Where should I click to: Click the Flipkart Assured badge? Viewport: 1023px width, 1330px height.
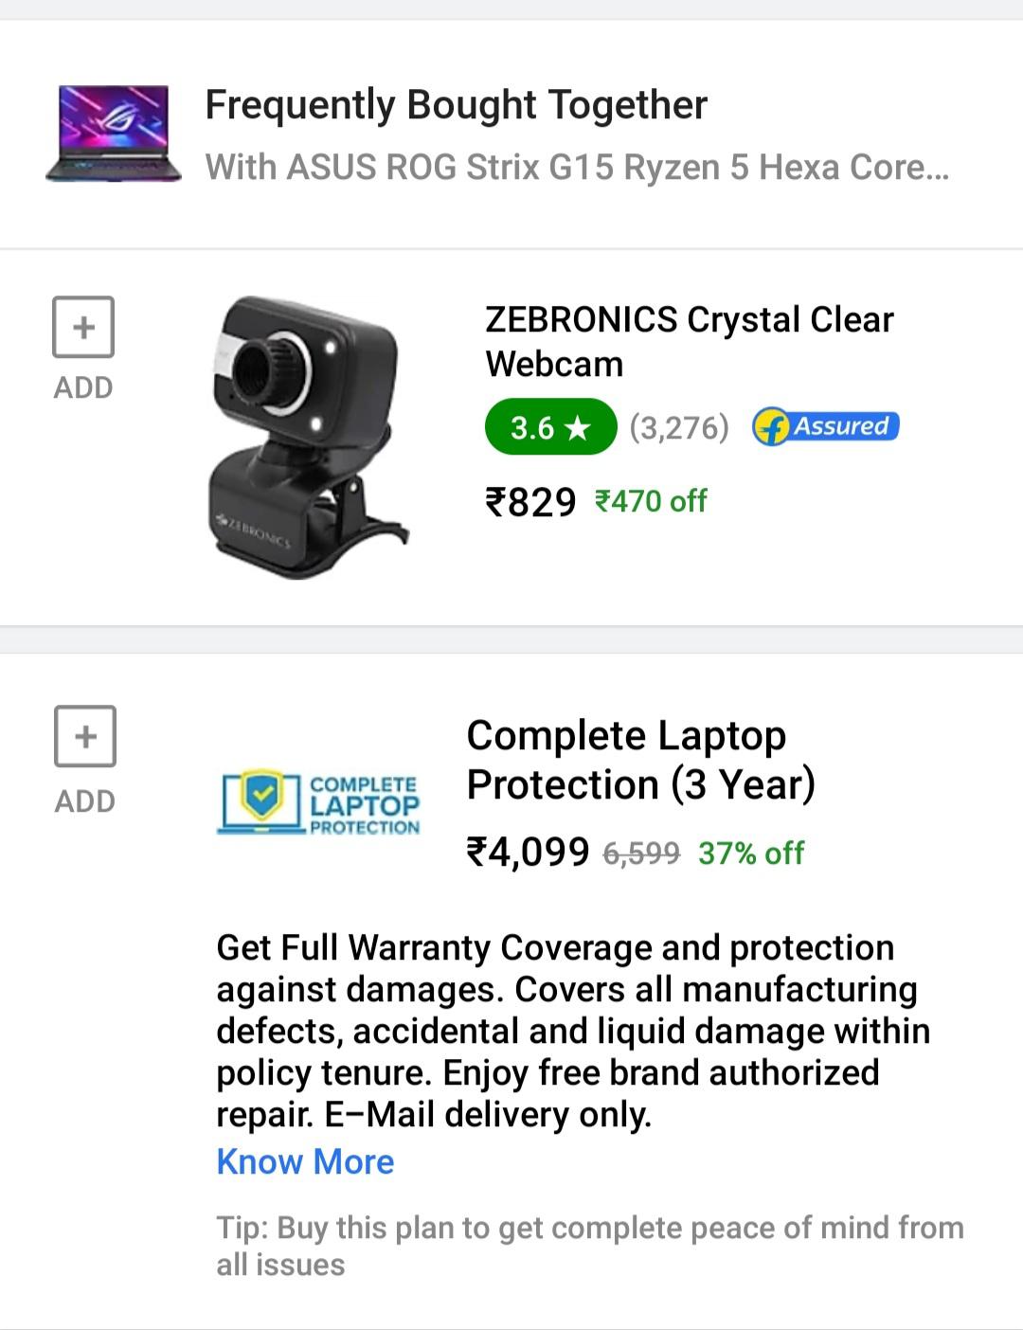[826, 427]
